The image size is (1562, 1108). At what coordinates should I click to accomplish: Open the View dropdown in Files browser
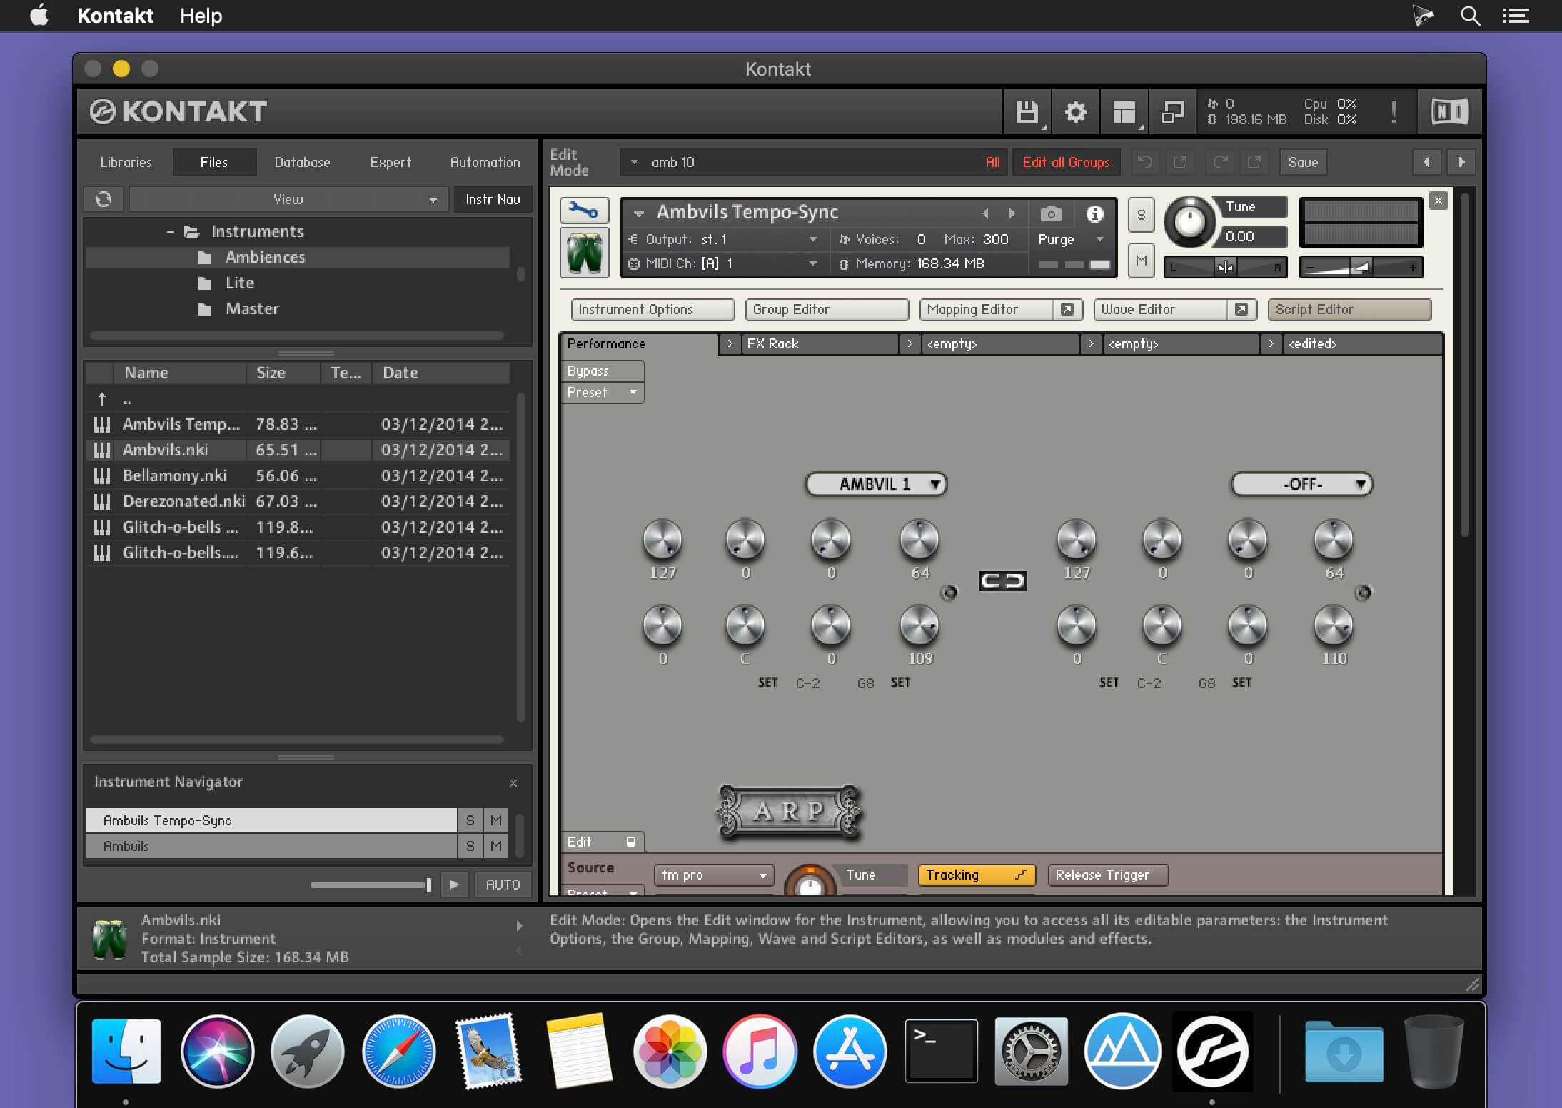[288, 199]
